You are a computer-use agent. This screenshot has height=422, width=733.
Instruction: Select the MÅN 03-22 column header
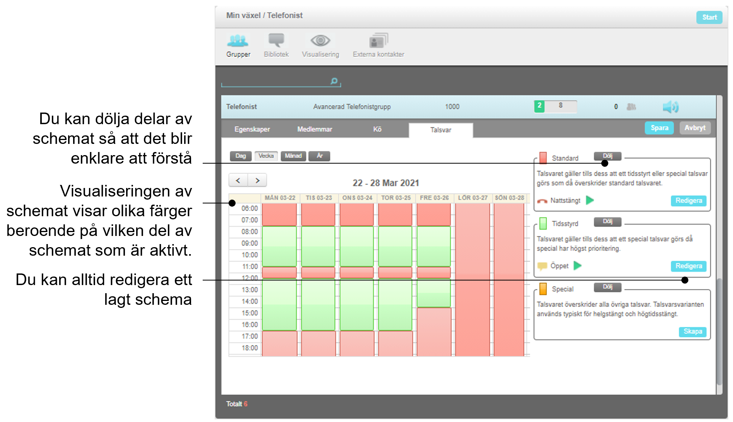click(x=280, y=198)
